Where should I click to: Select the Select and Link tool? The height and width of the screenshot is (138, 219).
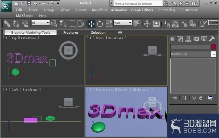coord(7,23)
